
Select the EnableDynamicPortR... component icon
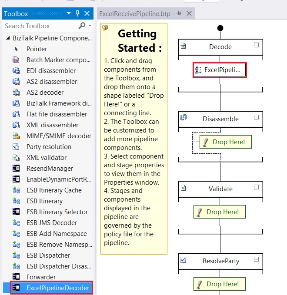(16, 179)
